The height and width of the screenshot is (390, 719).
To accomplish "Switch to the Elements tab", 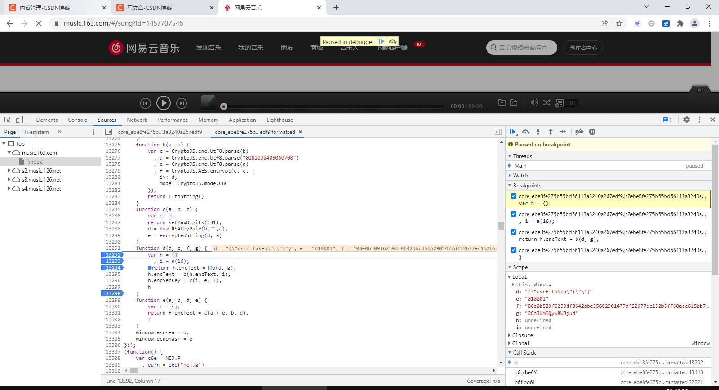I will click(x=47, y=120).
